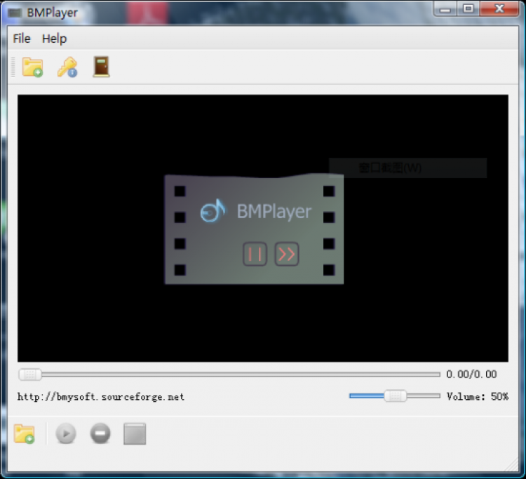Click the playback seek slider handle
This screenshot has height=479, width=526.
click(x=30, y=375)
